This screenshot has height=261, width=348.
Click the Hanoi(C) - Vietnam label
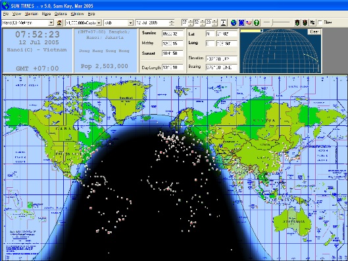[x=37, y=50]
